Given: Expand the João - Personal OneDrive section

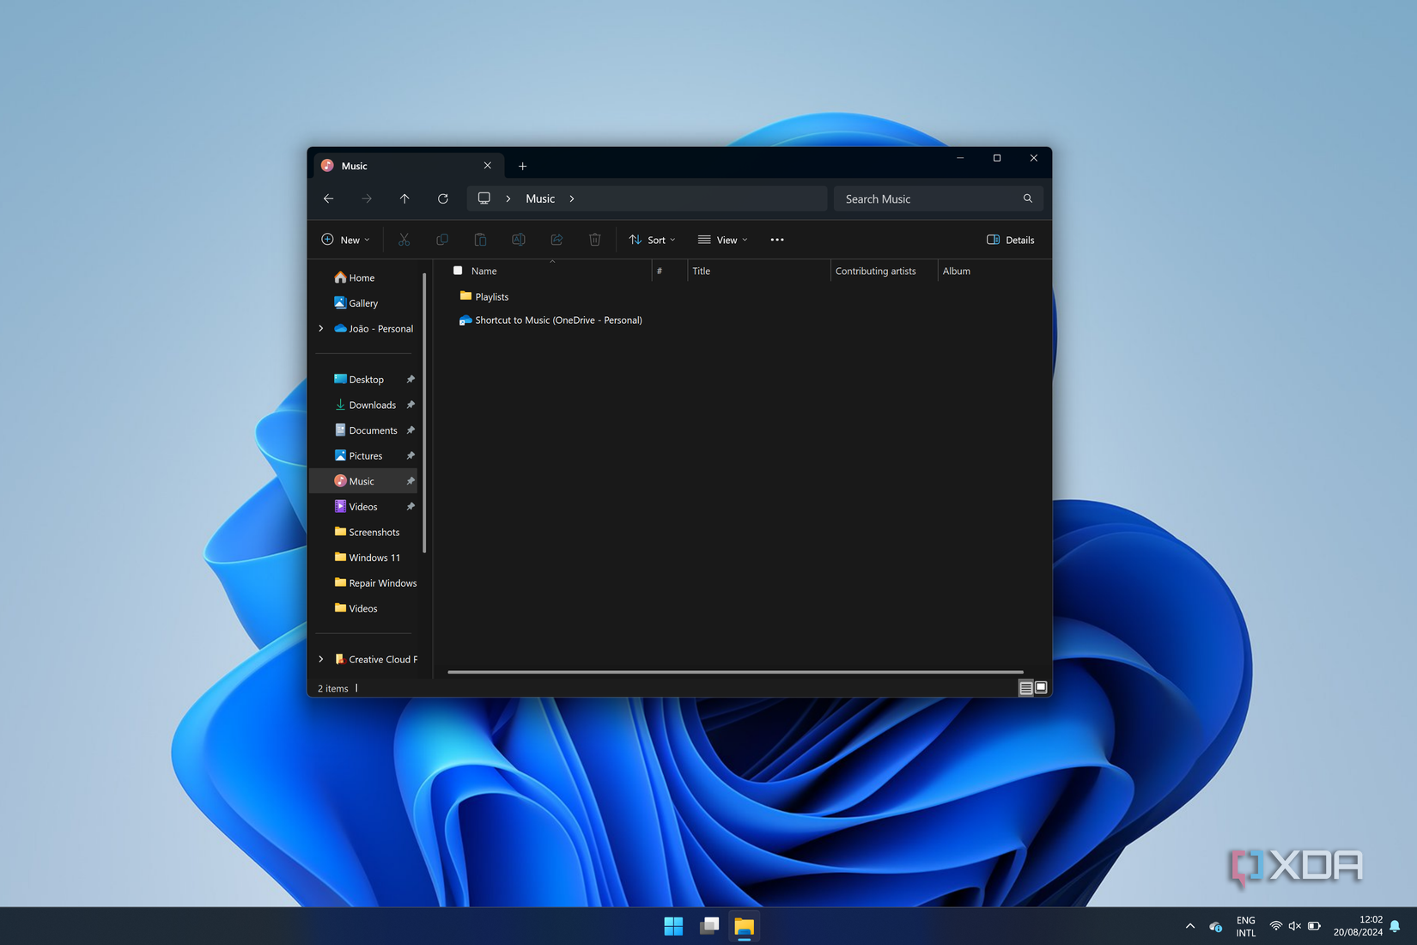Looking at the screenshot, I should (x=320, y=328).
